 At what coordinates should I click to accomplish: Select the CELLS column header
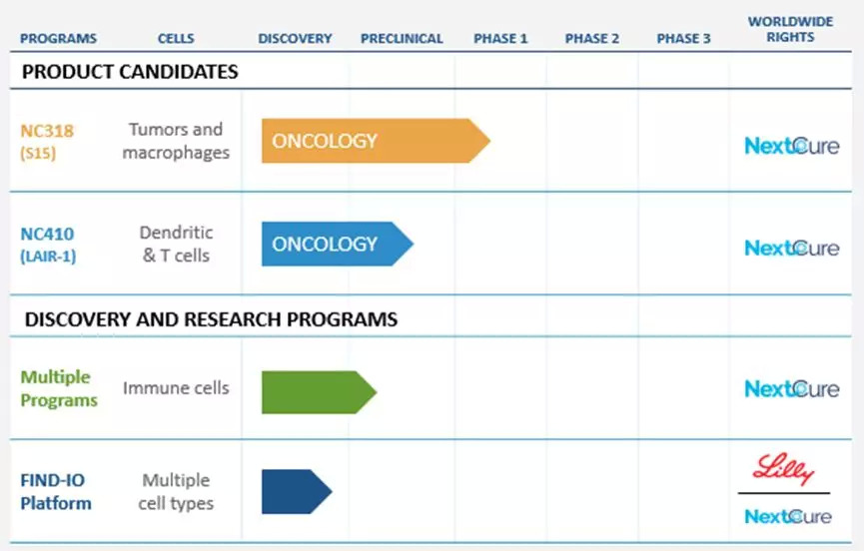(176, 39)
